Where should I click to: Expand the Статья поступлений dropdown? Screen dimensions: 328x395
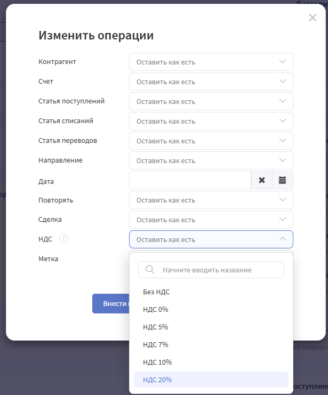pyautogui.click(x=211, y=101)
